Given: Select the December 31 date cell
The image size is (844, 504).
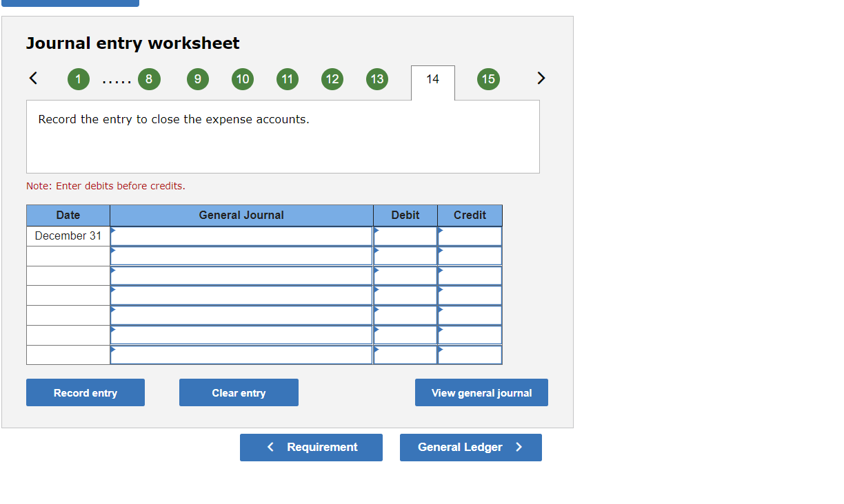Looking at the screenshot, I should tap(68, 235).
